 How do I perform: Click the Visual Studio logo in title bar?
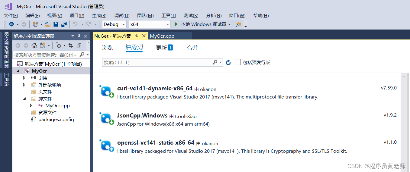[x=8, y=6]
